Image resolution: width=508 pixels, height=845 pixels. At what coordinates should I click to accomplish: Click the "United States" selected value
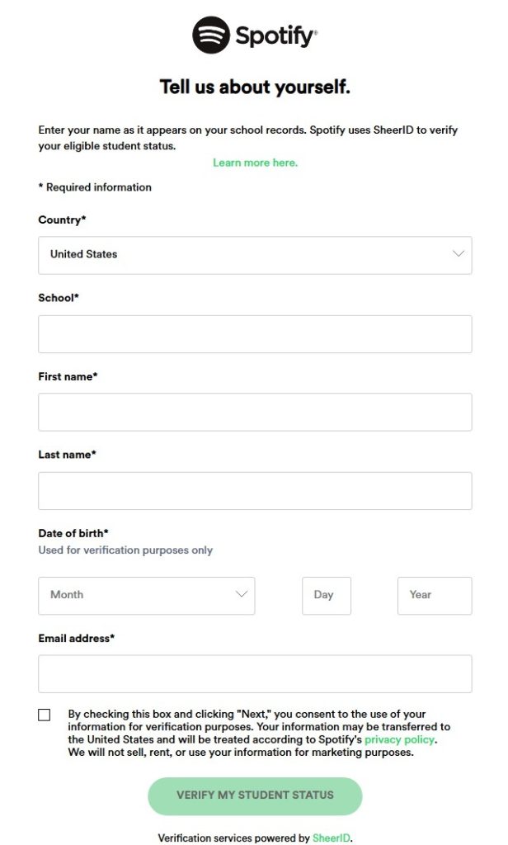coord(84,254)
